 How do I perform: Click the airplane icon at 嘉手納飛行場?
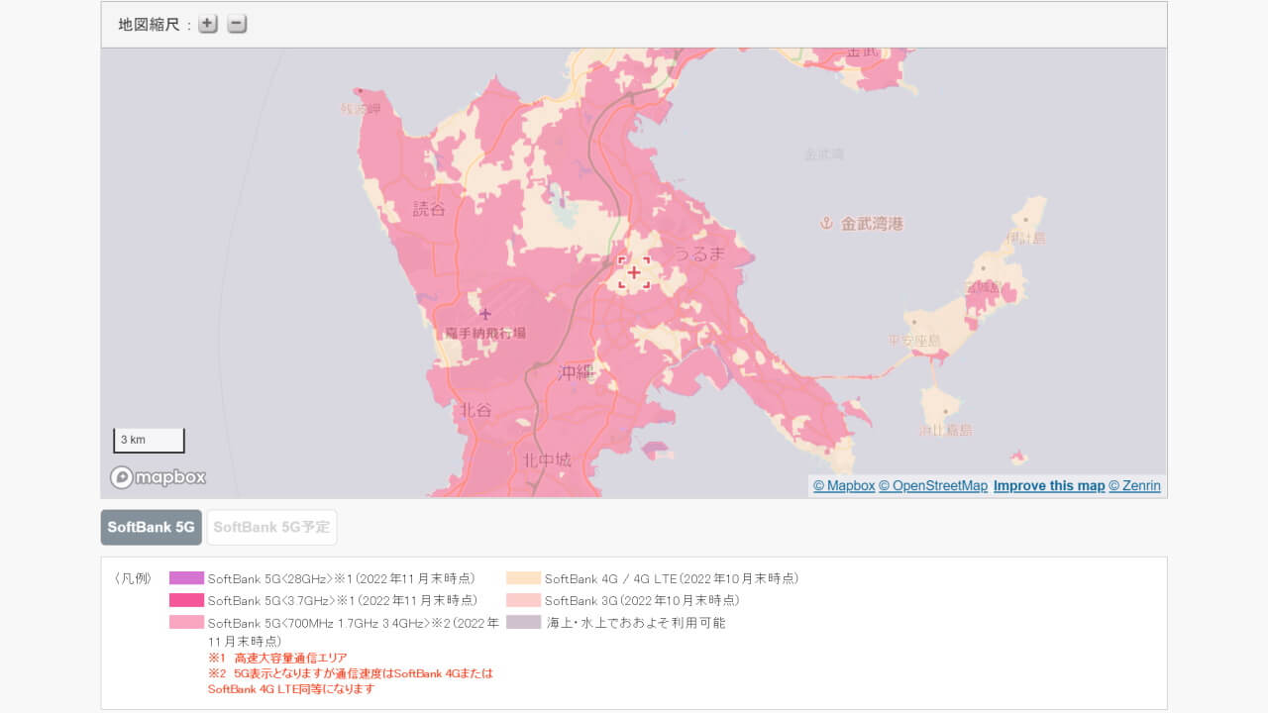[484, 313]
